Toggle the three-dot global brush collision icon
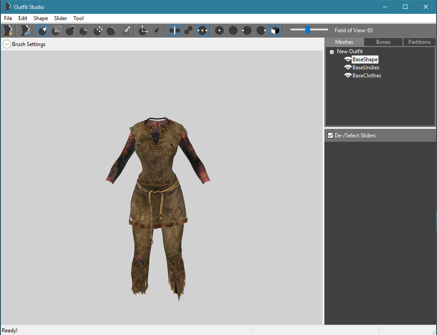 click(202, 30)
